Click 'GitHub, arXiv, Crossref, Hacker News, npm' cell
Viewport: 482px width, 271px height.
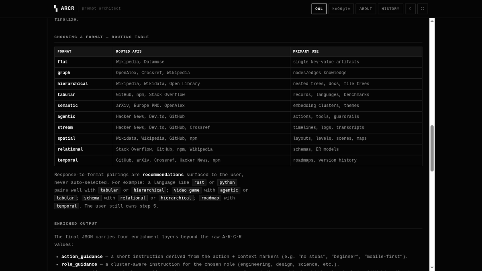pyautogui.click(x=202, y=160)
